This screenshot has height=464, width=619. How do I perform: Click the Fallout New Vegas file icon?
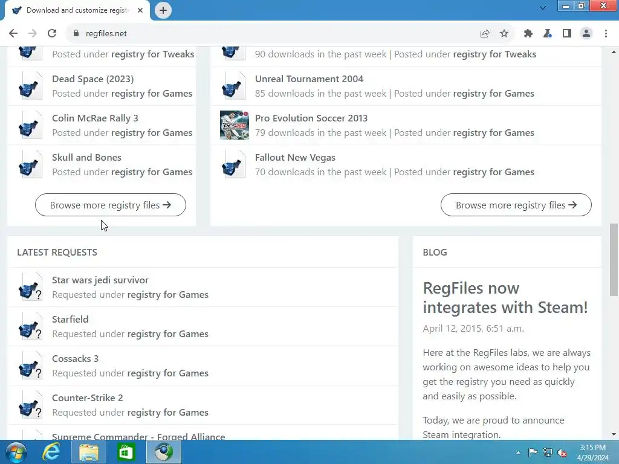[x=233, y=164]
